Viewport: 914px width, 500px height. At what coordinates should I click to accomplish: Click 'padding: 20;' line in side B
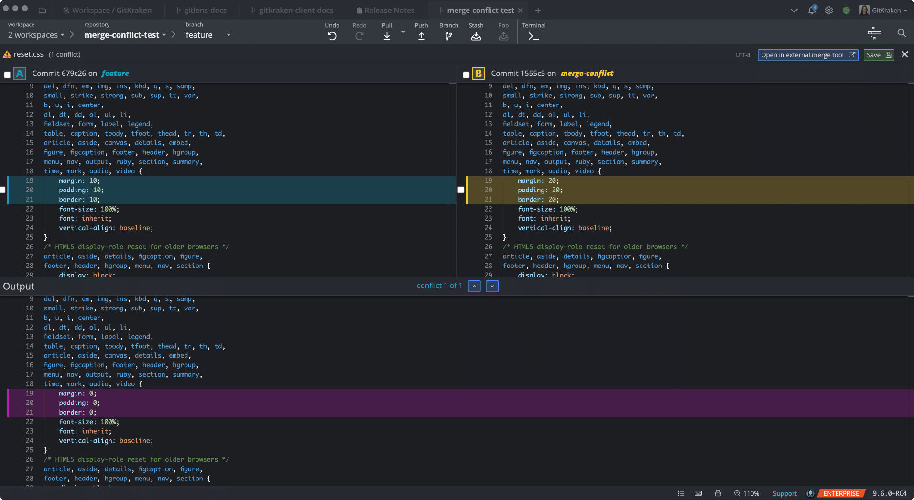pyautogui.click(x=540, y=190)
